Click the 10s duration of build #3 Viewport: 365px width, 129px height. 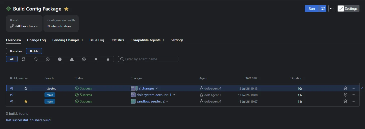(300, 88)
